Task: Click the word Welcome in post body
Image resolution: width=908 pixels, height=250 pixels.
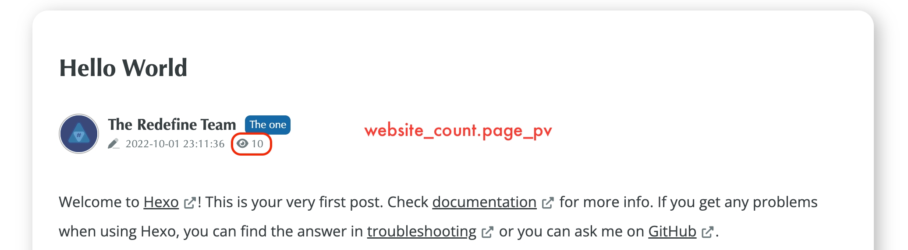Action: coord(90,202)
